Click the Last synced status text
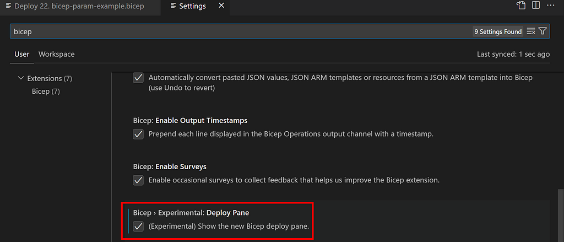Viewport: 564px width, 242px height. (513, 55)
